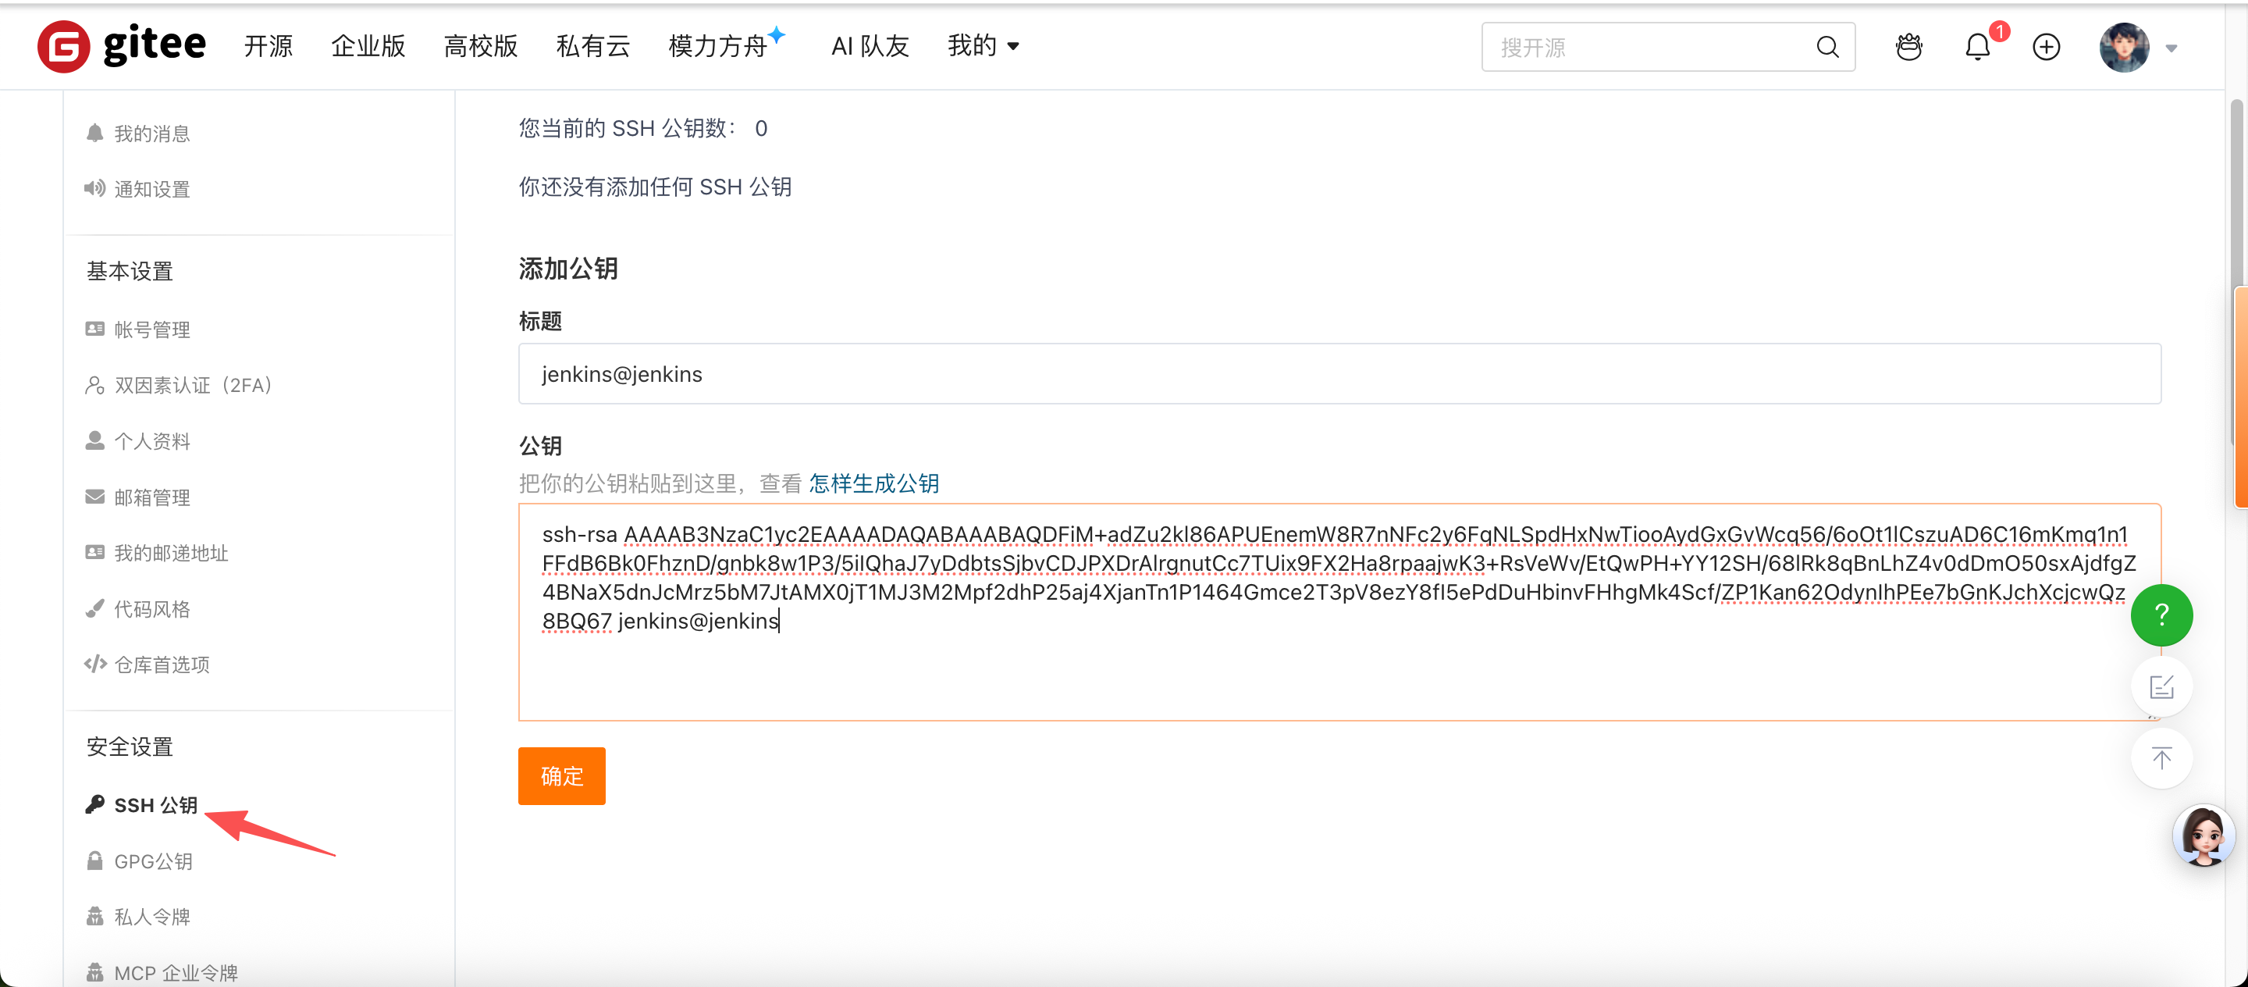Image resolution: width=2248 pixels, height=987 pixels.
Task: Click the back-to-top arrow icon
Action: [x=2161, y=757]
